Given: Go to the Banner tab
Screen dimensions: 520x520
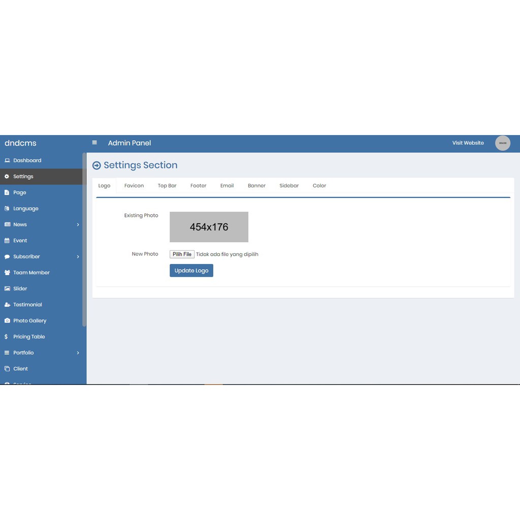Looking at the screenshot, I should coord(256,186).
